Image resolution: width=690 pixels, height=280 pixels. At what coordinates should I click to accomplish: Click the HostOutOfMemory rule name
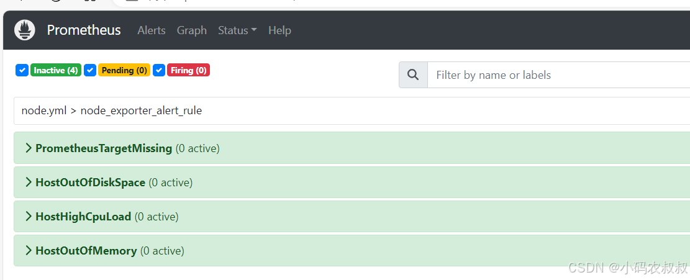coord(86,251)
